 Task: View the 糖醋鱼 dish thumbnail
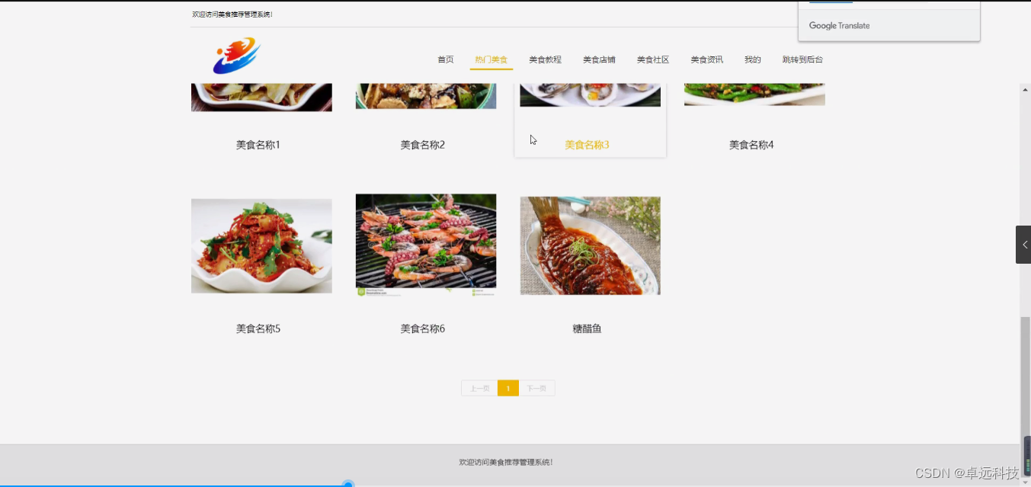coord(590,245)
